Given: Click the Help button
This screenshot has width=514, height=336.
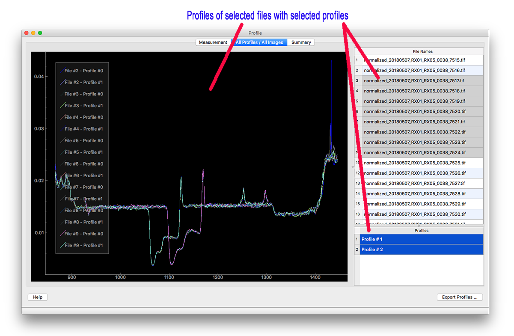Looking at the screenshot, I should tap(38, 297).
